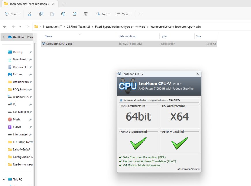Open the three-dot See more menu
251x186 pixels.
pyautogui.click(x=141, y=14)
